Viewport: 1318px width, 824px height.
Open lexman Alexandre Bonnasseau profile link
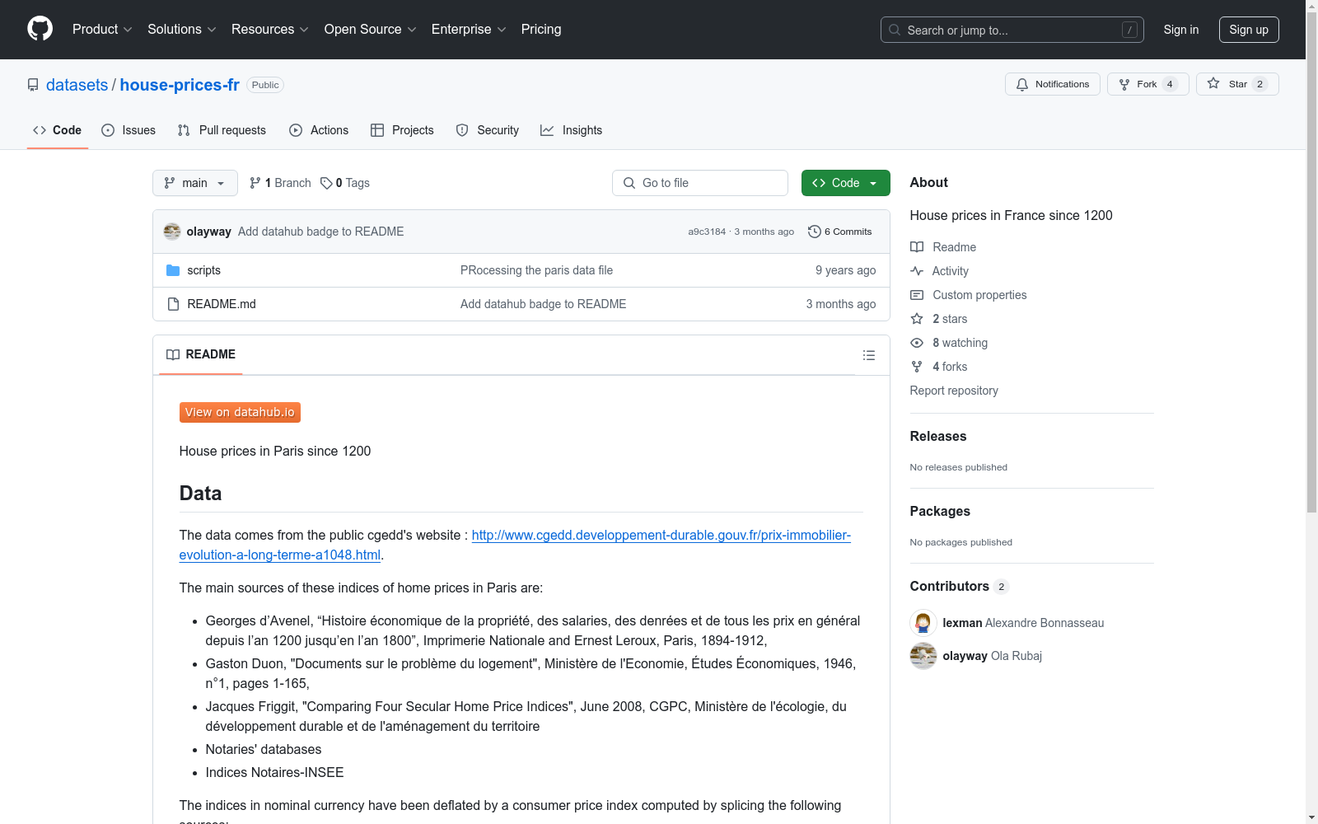point(1023,623)
